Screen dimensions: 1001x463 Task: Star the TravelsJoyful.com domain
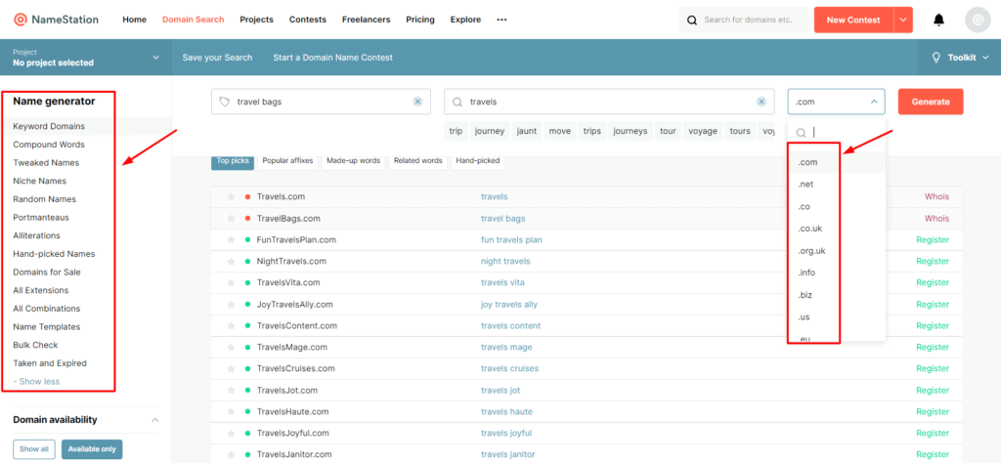231,433
